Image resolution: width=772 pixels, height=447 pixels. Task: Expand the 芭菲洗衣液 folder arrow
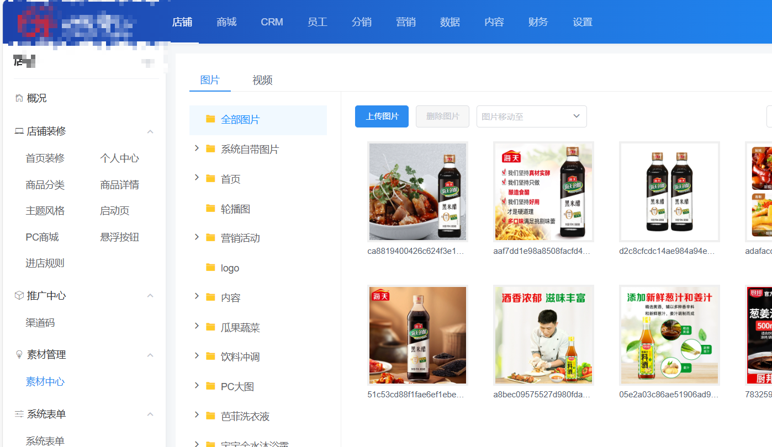[x=197, y=416]
